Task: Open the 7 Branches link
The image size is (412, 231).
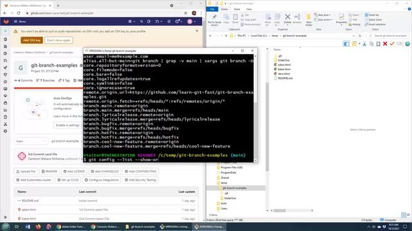Action: [x=46, y=80]
